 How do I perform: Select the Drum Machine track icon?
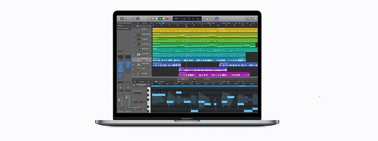(x=138, y=55)
